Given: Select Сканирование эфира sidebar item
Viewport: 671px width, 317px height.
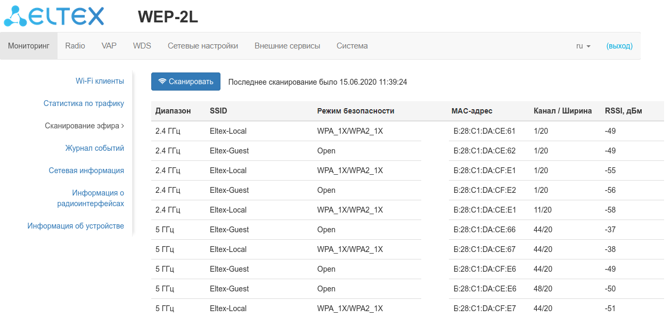Looking at the screenshot, I should [x=84, y=126].
